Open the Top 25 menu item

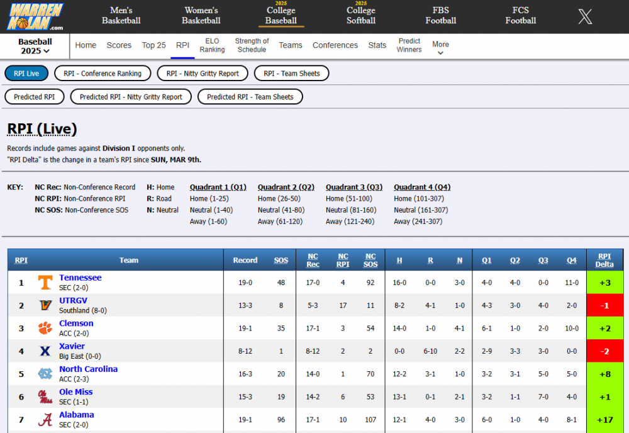click(x=153, y=45)
